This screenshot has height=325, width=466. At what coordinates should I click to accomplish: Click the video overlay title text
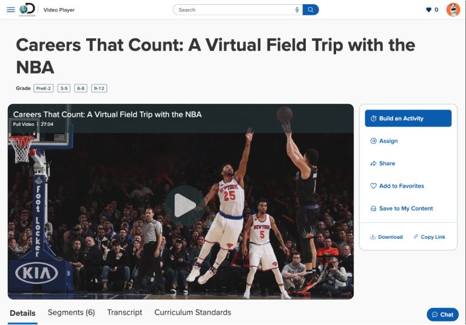pyautogui.click(x=107, y=115)
